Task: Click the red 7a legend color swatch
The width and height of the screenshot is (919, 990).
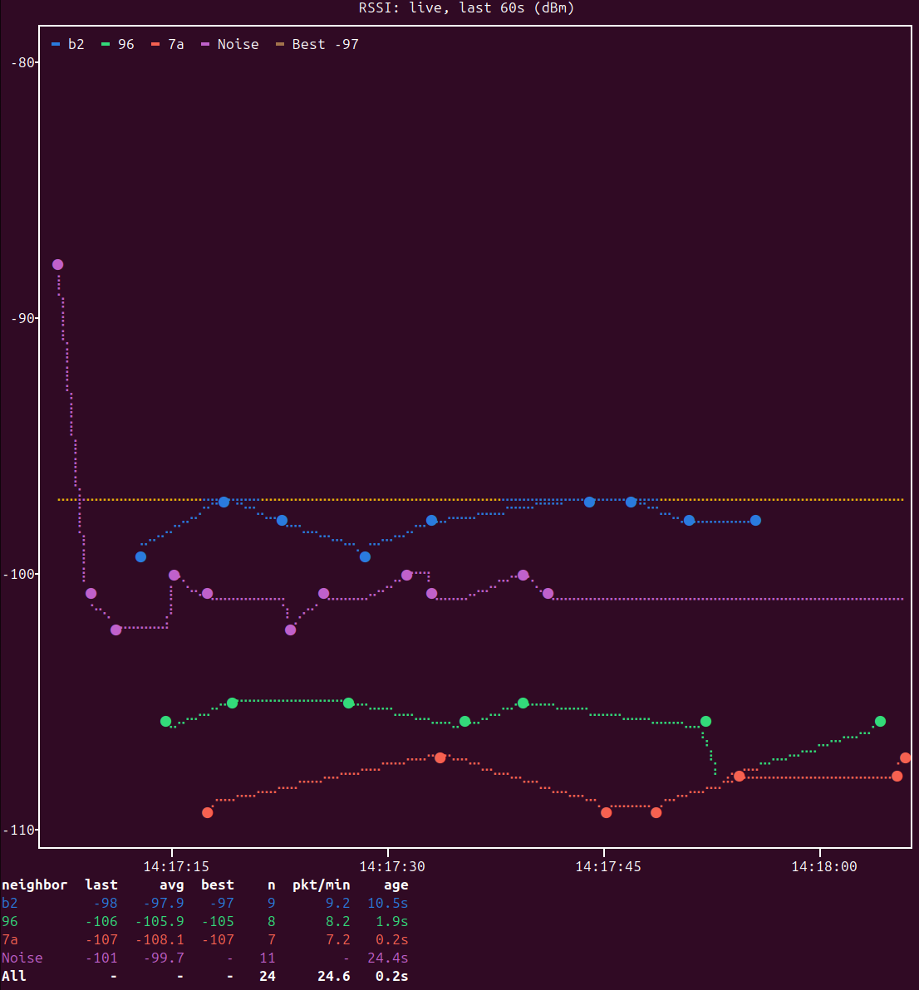Action: click(155, 44)
